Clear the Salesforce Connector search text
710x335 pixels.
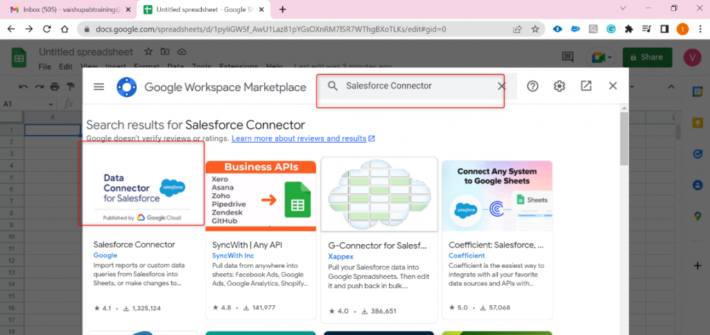pyautogui.click(x=501, y=86)
